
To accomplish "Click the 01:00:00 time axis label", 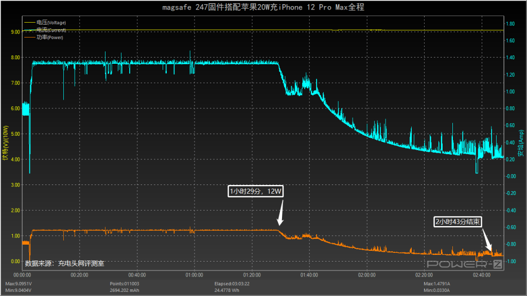I will point(194,275).
